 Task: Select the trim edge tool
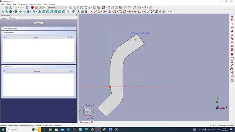coord(145,11)
